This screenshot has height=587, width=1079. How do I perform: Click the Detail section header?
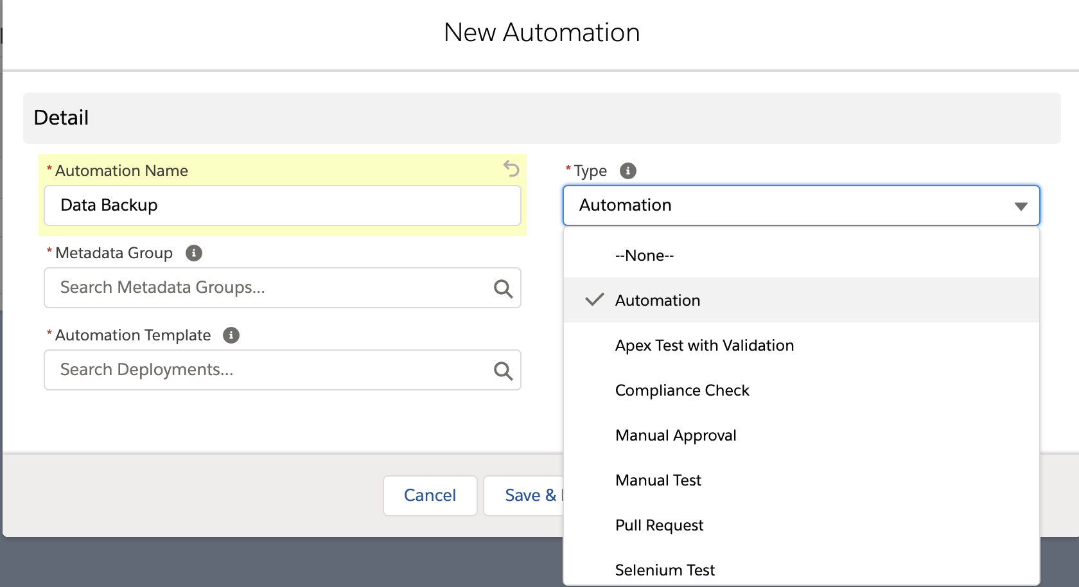pos(542,118)
